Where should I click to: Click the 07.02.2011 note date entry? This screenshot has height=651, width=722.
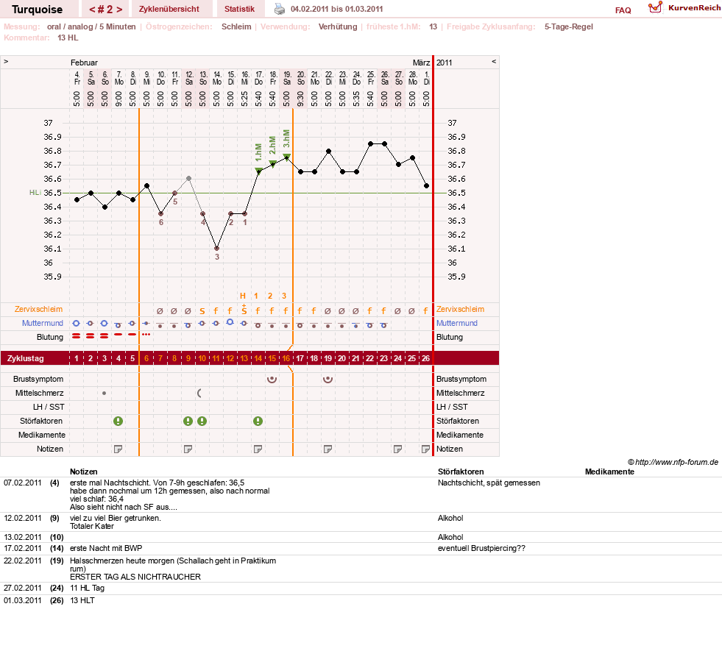pos(23,483)
